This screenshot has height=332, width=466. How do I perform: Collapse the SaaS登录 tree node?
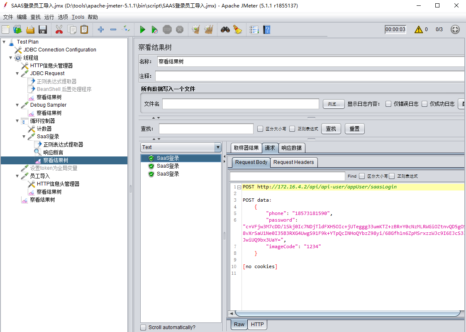24,137
